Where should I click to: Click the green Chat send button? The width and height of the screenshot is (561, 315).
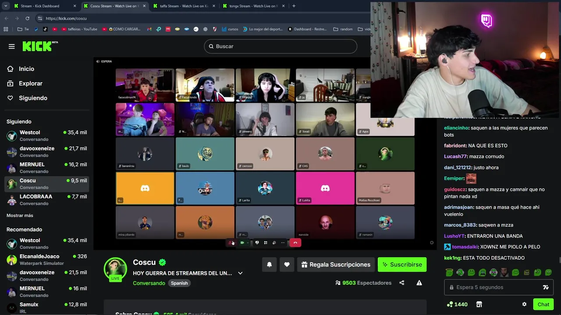(543, 304)
